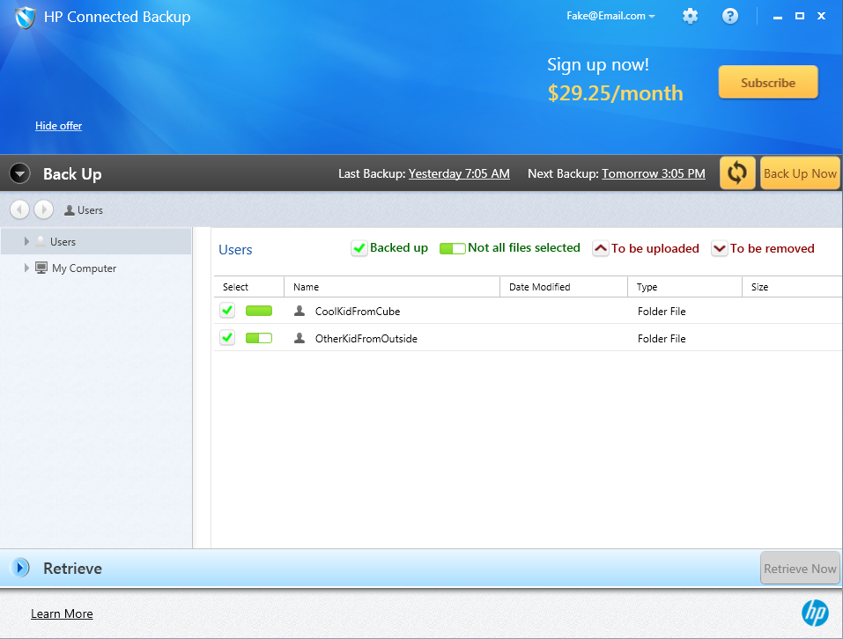Click the CoolKidFromCube user icon
This screenshot has height=639, width=843.
[x=299, y=311]
